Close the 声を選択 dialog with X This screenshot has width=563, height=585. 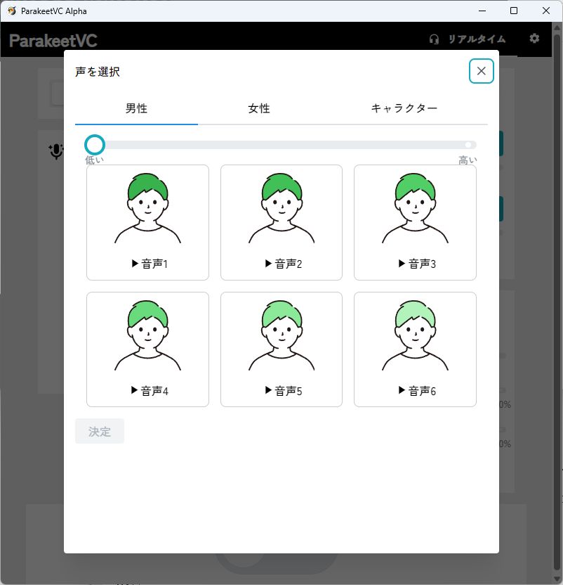pyautogui.click(x=481, y=71)
